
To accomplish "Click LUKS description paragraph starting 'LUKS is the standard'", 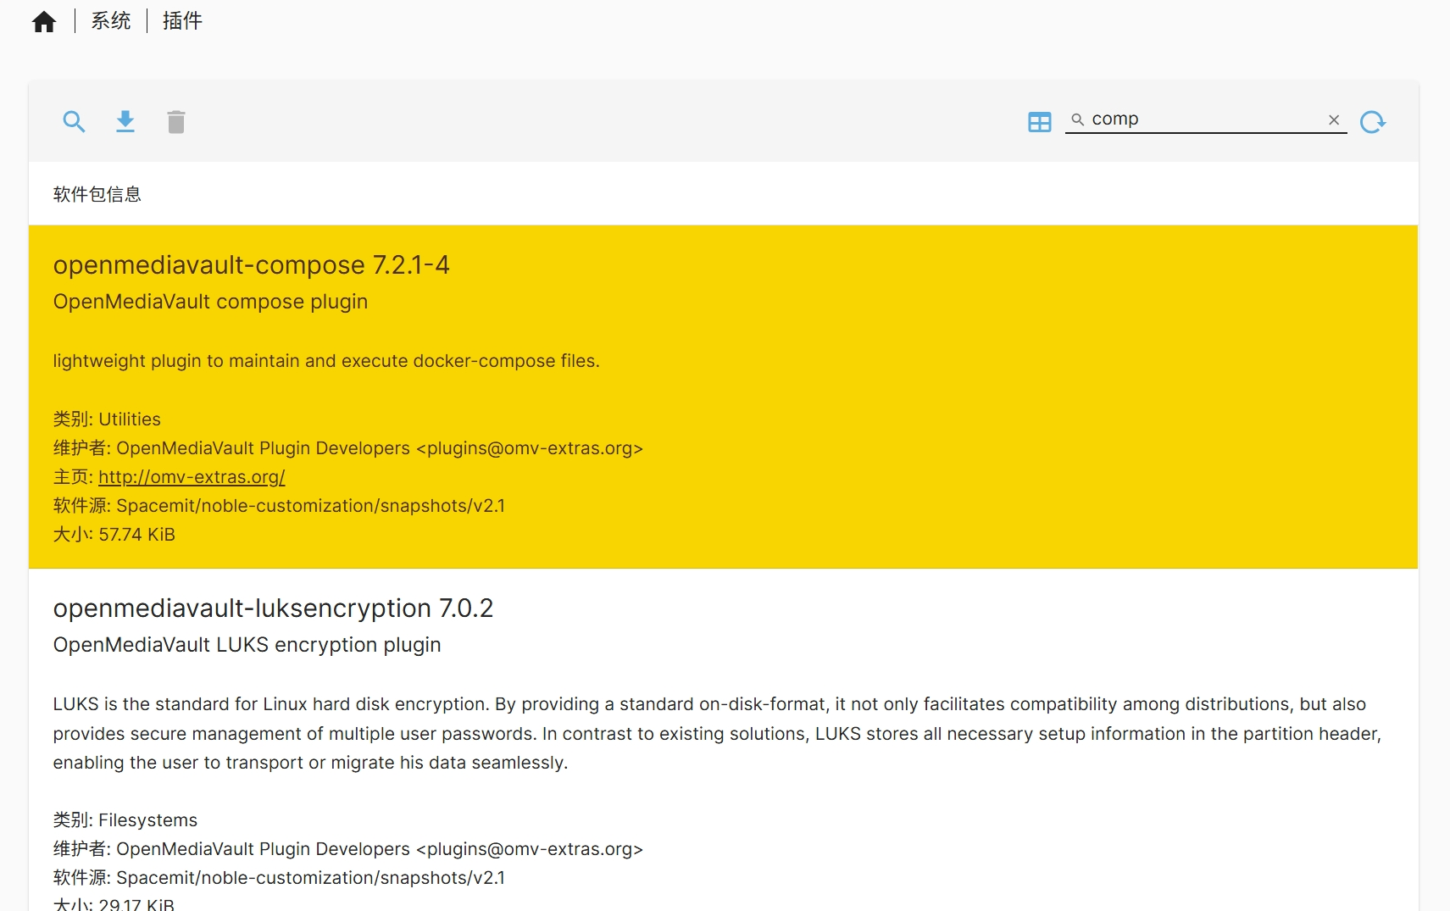I will click(717, 733).
